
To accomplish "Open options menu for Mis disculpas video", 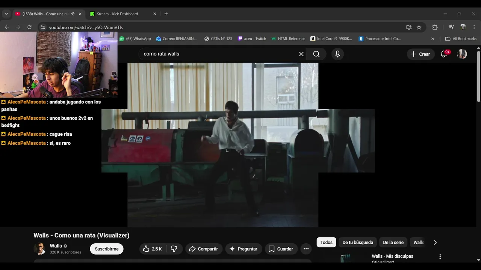I will [x=440, y=257].
